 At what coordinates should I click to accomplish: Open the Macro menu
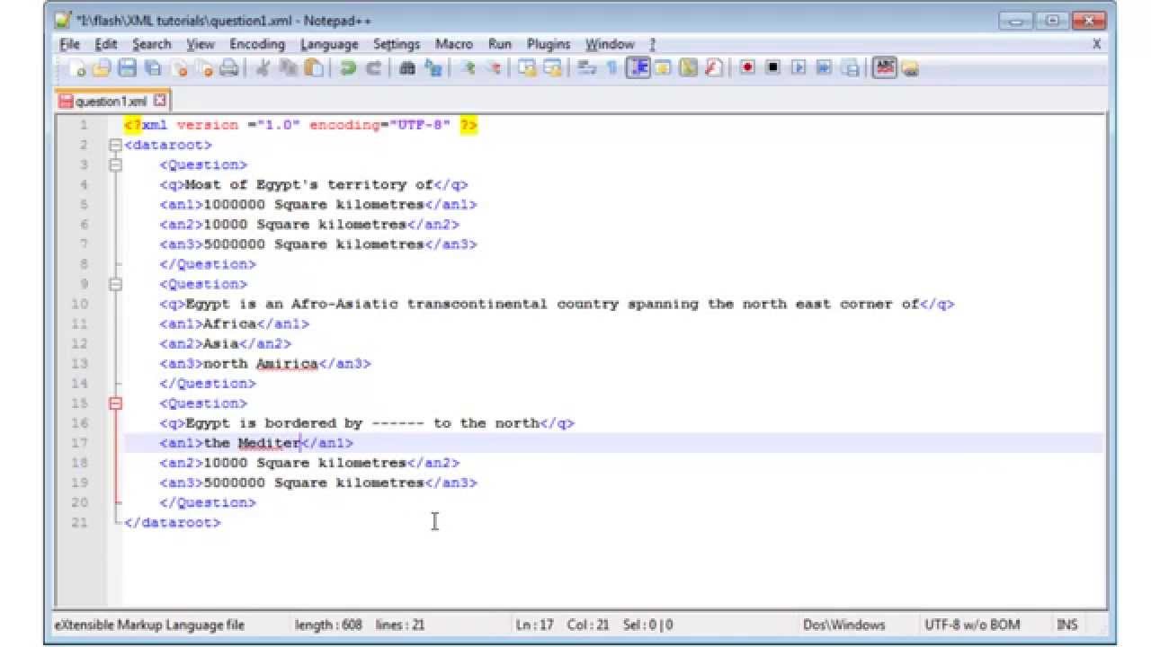point(454,44)
